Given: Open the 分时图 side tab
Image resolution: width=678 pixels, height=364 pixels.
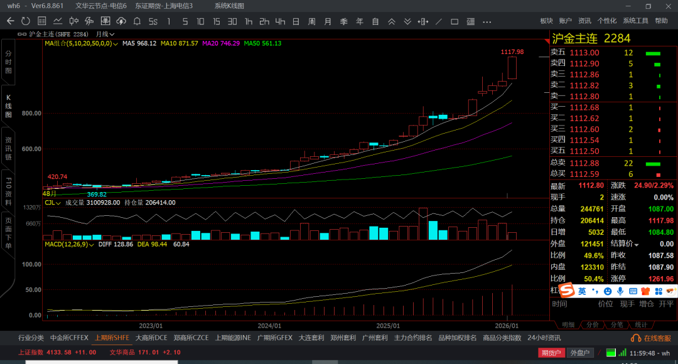Looking at the screenshot, I should (x=8, y=62).
